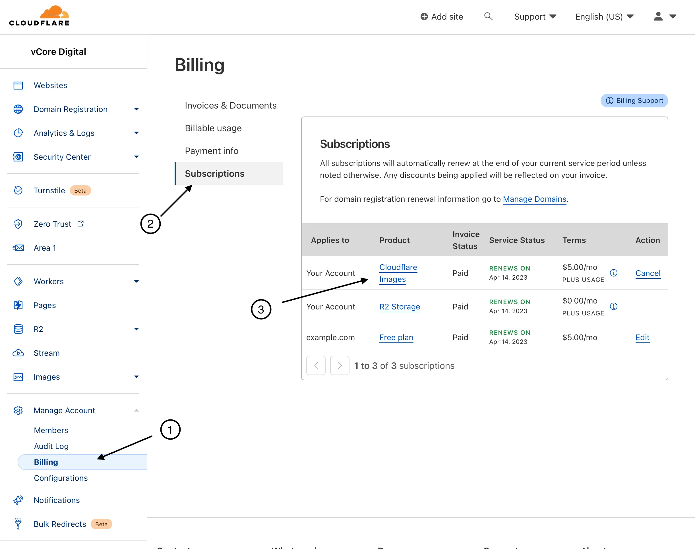Open Turnstile from the sidebar
Image resolution: width=695 pixels, height=549 pixels.
49,190
